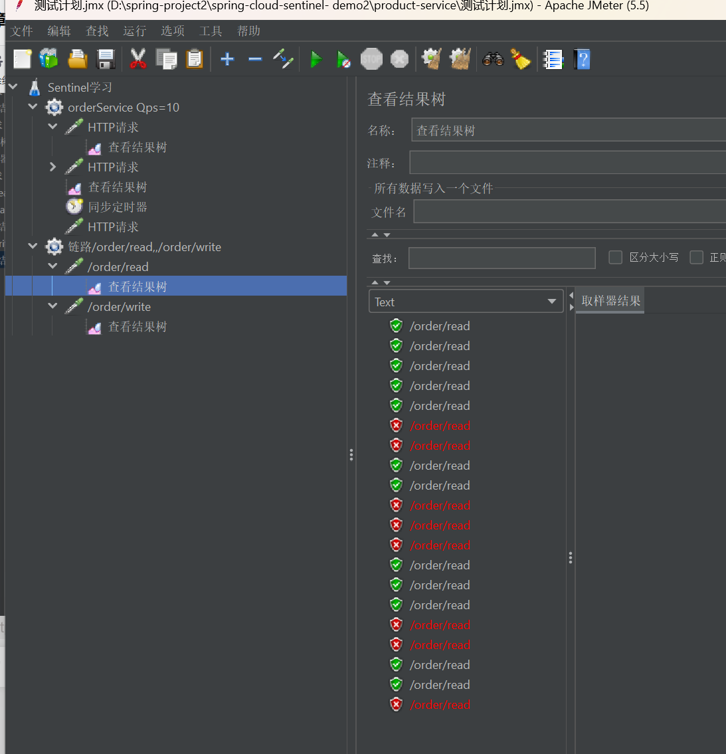Click the vertical divider handle between panels
The width and height of the screenshot is (726, 754).
coord(351,455)
